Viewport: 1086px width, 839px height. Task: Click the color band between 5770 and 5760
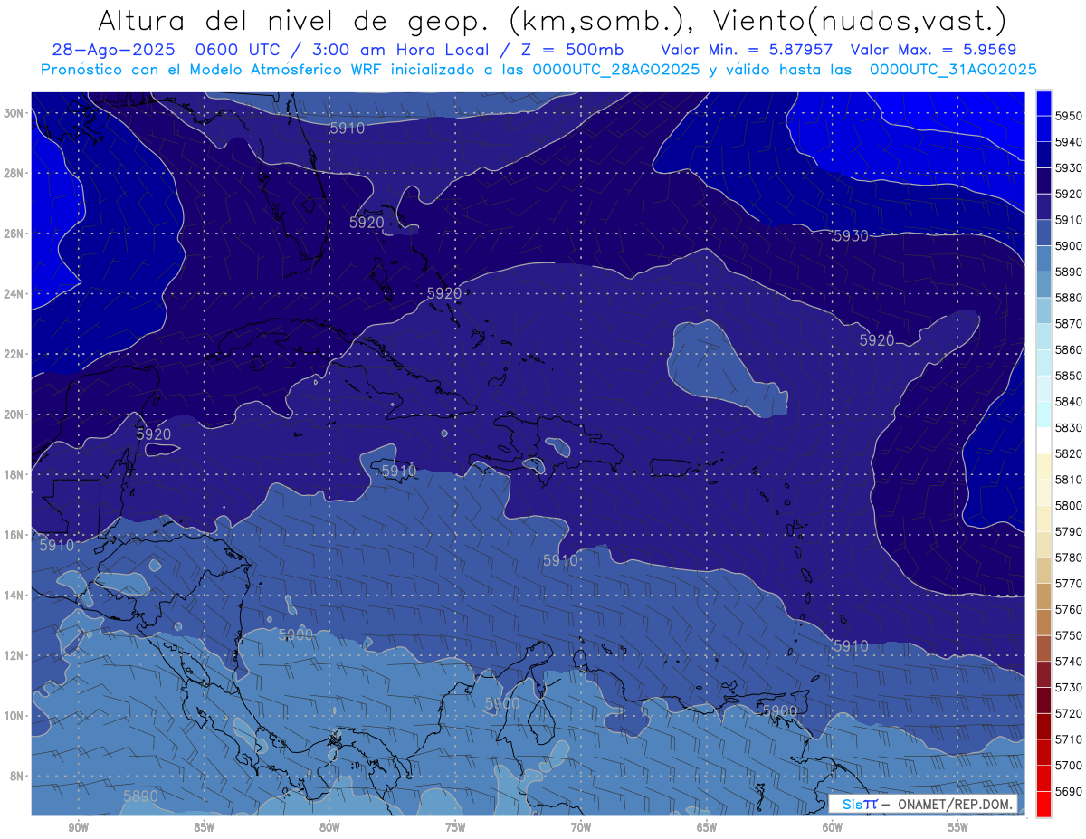tap(1043, 596)
